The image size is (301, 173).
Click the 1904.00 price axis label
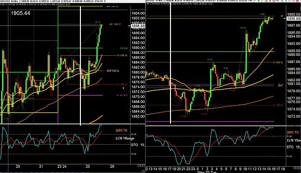[x=138, y=13]
